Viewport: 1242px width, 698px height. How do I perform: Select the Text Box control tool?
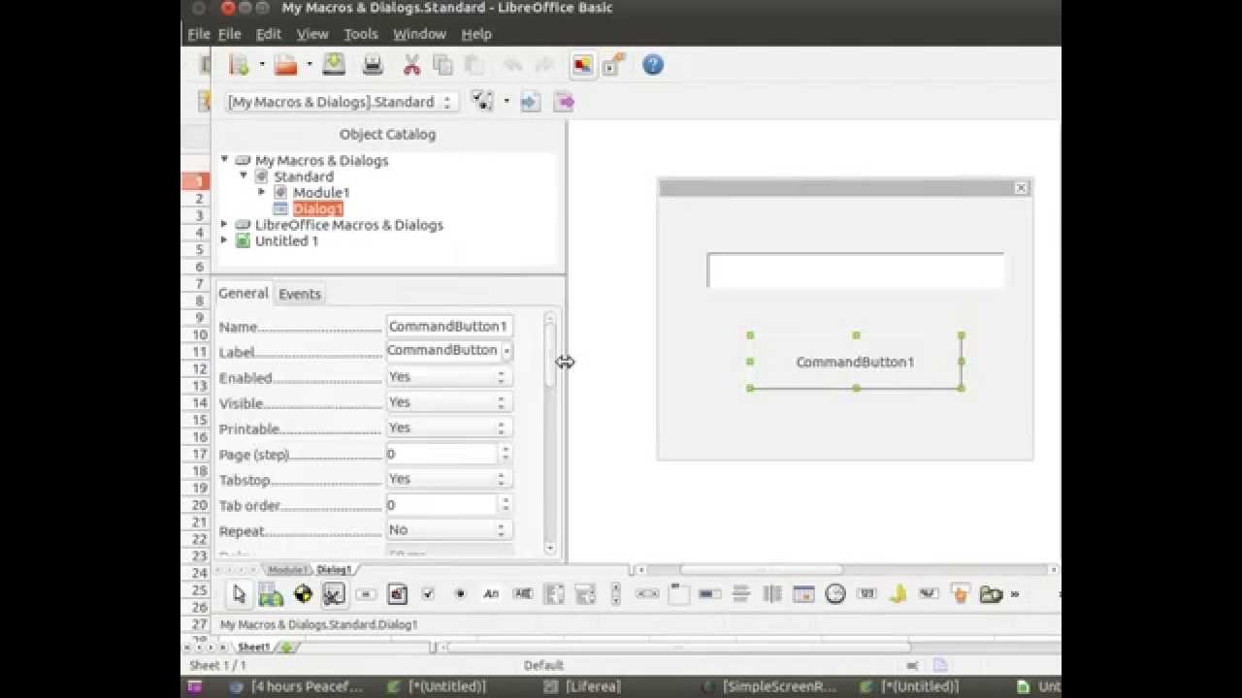(x=522, y=594)
